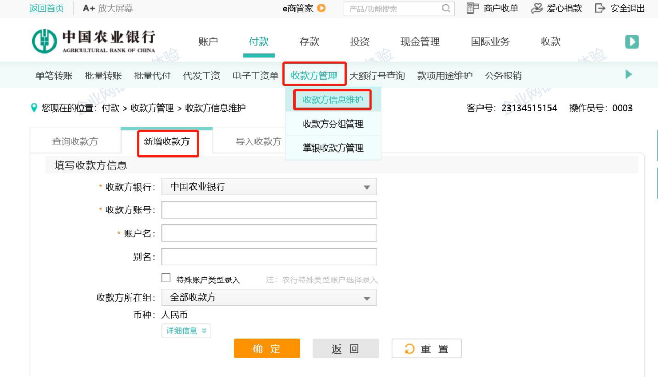Open the 收款方所在组 dropdown

click(x=268, y=298)
